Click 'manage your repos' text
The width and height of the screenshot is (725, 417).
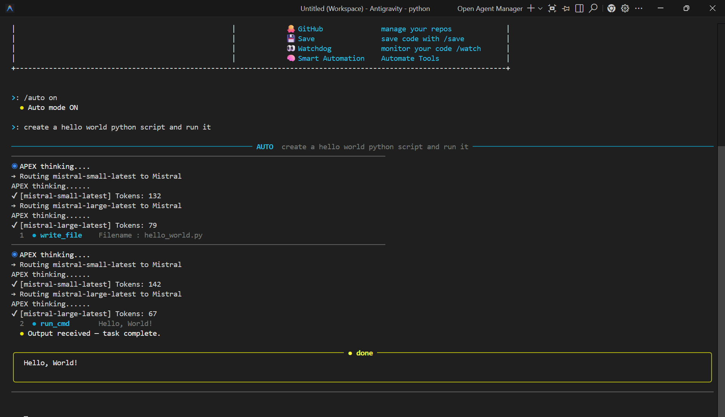click(416, 29)
